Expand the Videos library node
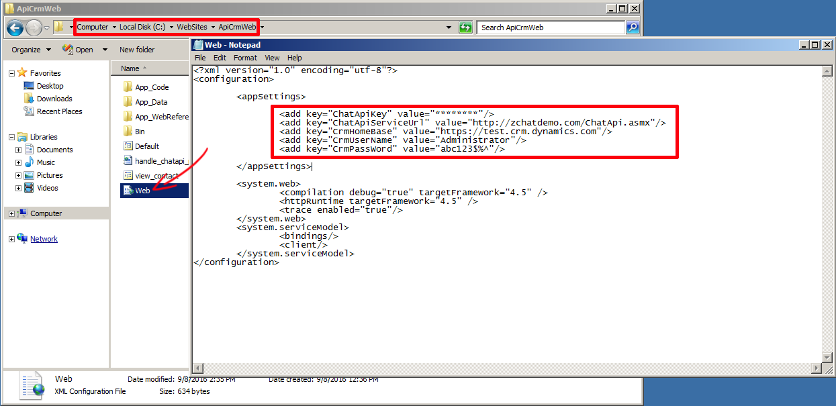This screenshot has height=406, width=836. click(18, 188)
